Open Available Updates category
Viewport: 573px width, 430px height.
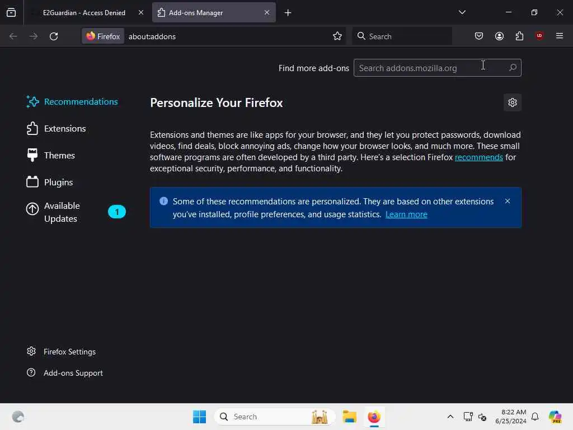[76, 212]
